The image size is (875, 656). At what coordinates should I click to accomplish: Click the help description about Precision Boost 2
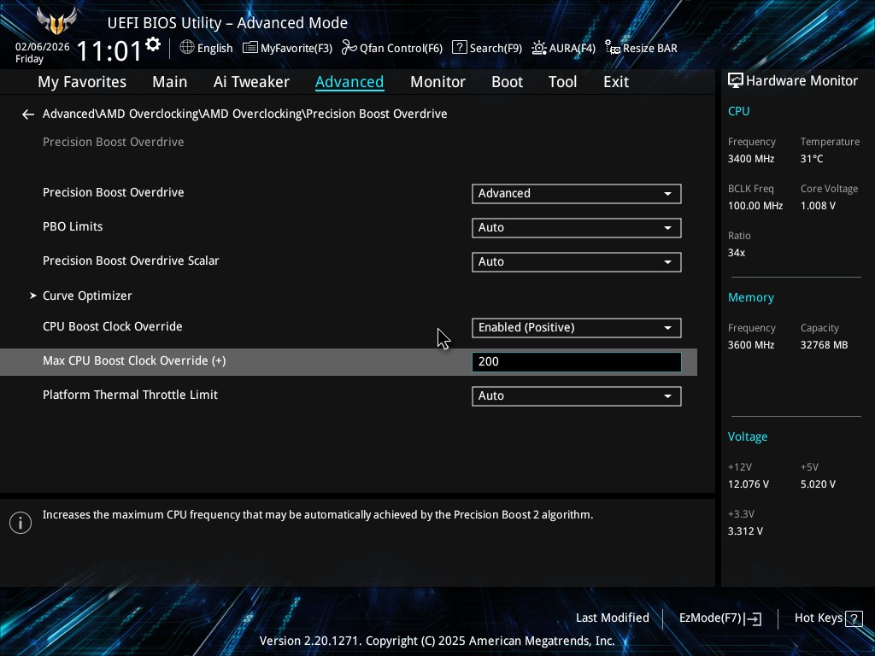point(318,515)
